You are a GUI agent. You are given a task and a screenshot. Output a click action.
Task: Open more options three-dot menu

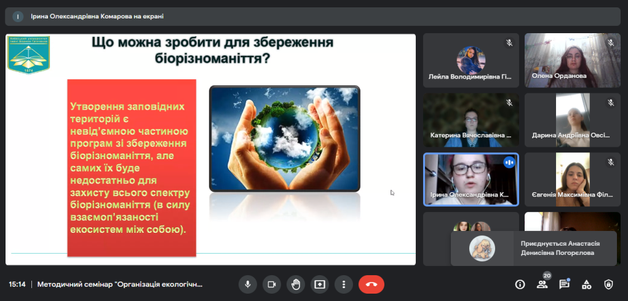344,284
